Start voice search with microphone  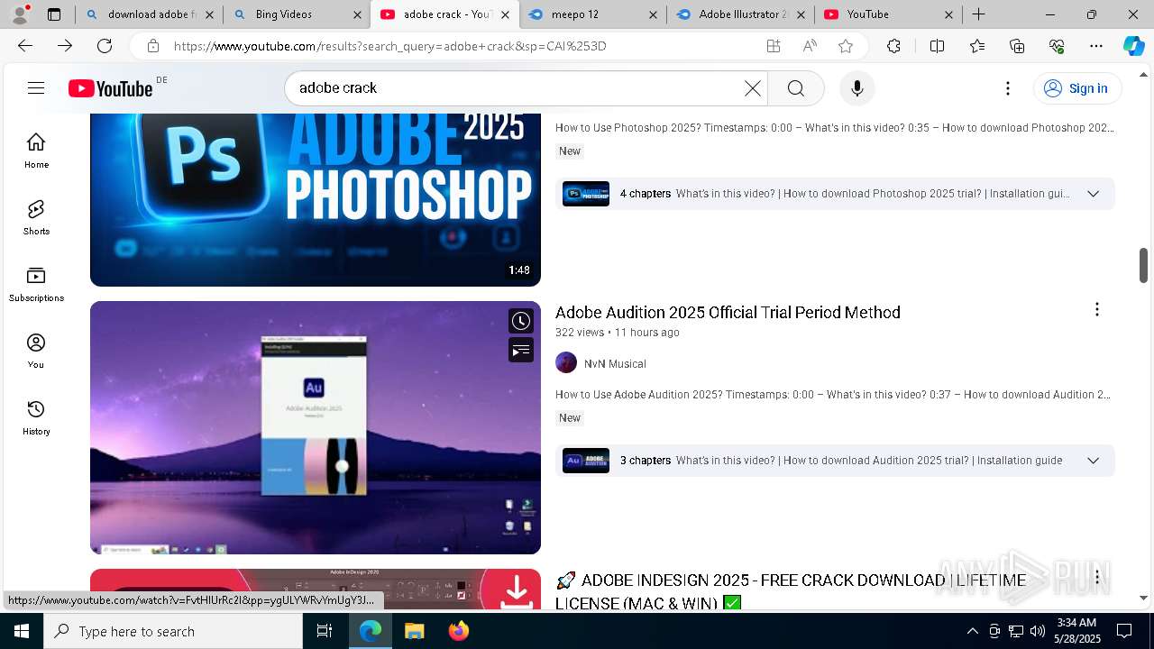tap(856, 88)
